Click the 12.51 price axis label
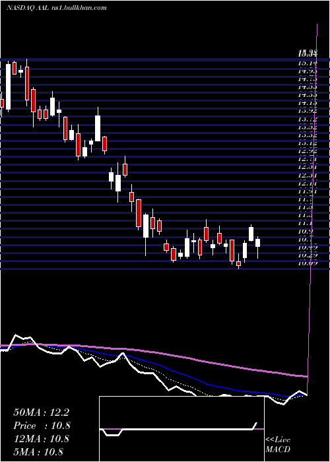The image size is (330, 462). tap(308, 168)
